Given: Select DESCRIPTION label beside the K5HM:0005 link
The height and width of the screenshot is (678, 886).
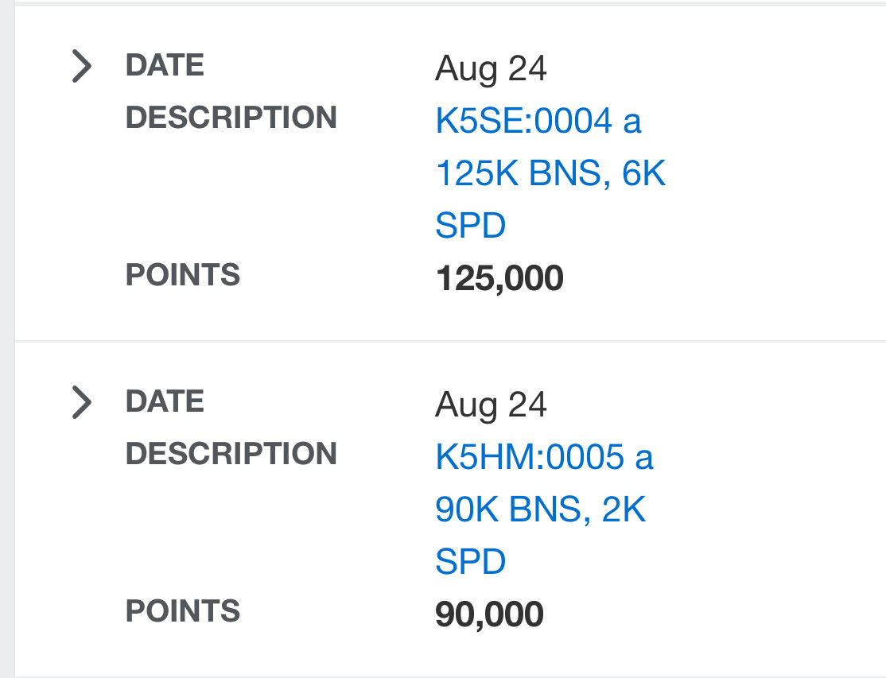Looking at the screenshot, I should point(231,454).
